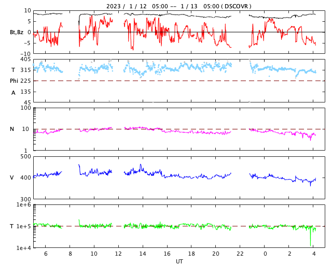Click the -10 tick label on Bz panel

25,54
